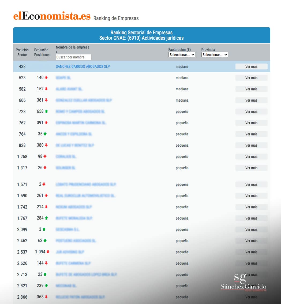The height and width of the screenshot is (304, 281).
Task: Click 'Ver más' for position 2.626
Action: coord(251,263)
